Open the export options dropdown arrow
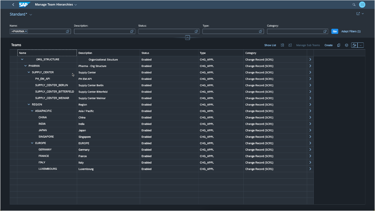Viewport: 375px width, 211px height. (361, 45)
